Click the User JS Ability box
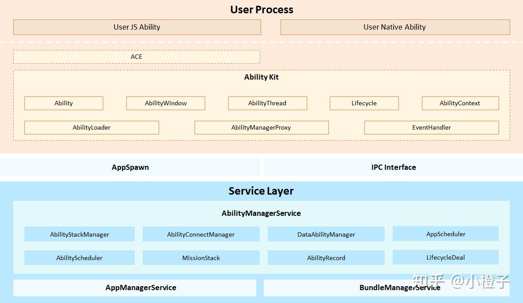The image size is (523, 303). (x=137, y=27)
